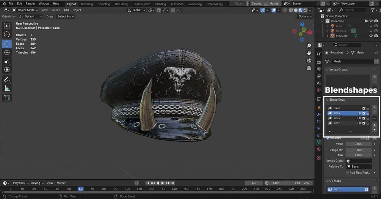The height and width of the screenshot is (199, 381).
Task: Select the map1 UV map
Action: point(348,189)
